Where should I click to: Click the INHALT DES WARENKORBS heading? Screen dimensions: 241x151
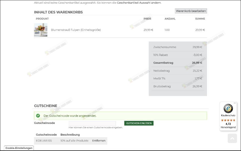(58, 12)
